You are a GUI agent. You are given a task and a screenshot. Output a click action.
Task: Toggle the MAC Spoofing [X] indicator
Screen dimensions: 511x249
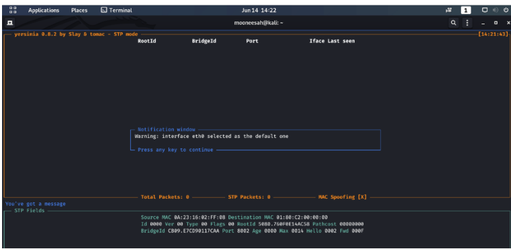coord(342,197)
